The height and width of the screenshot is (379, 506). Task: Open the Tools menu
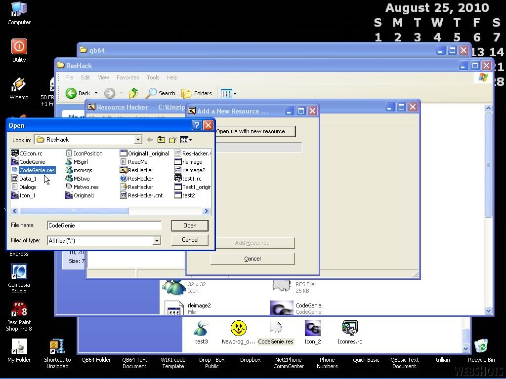(x=153, y=77)
